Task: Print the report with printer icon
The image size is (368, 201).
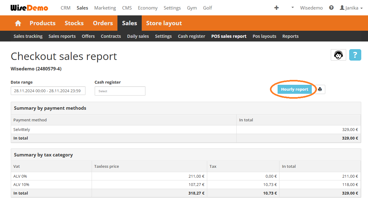Action: [x=320, y=89]
